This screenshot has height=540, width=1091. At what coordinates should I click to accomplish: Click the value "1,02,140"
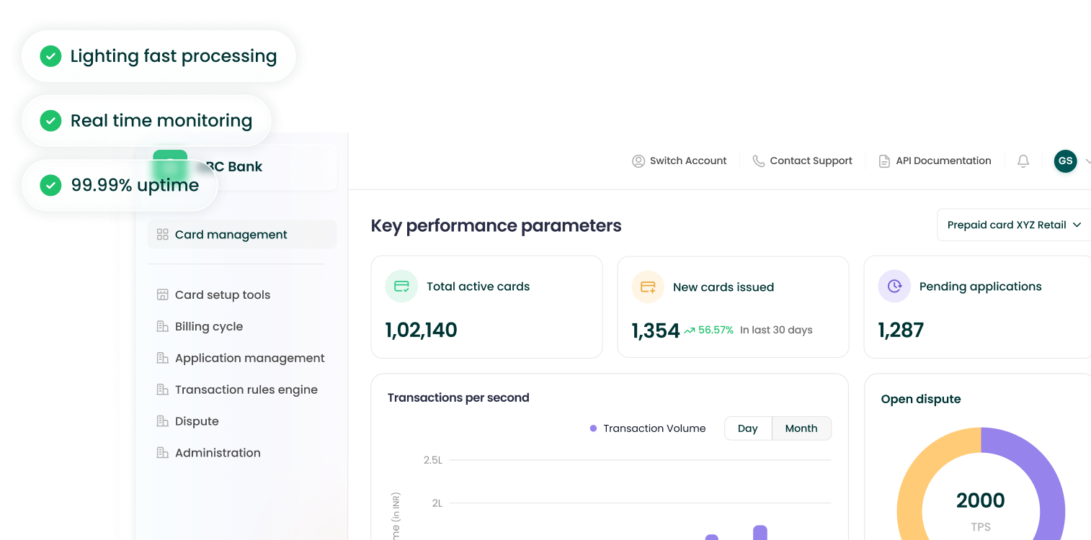click(x=421, y=330)
